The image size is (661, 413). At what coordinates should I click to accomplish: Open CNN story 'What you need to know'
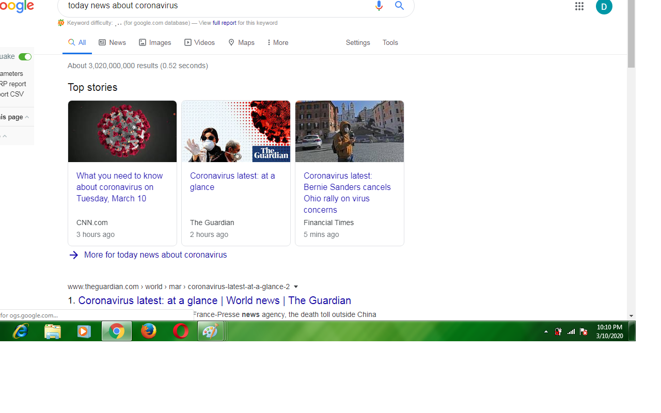point(120,187)
